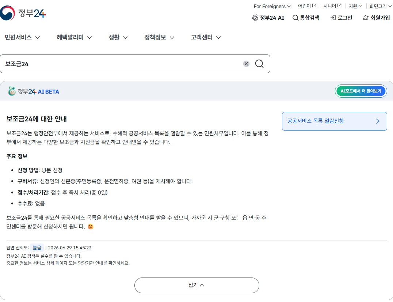
Task: Click AI모드에서 더 알아보기 button
Action: tap(361, 91)
